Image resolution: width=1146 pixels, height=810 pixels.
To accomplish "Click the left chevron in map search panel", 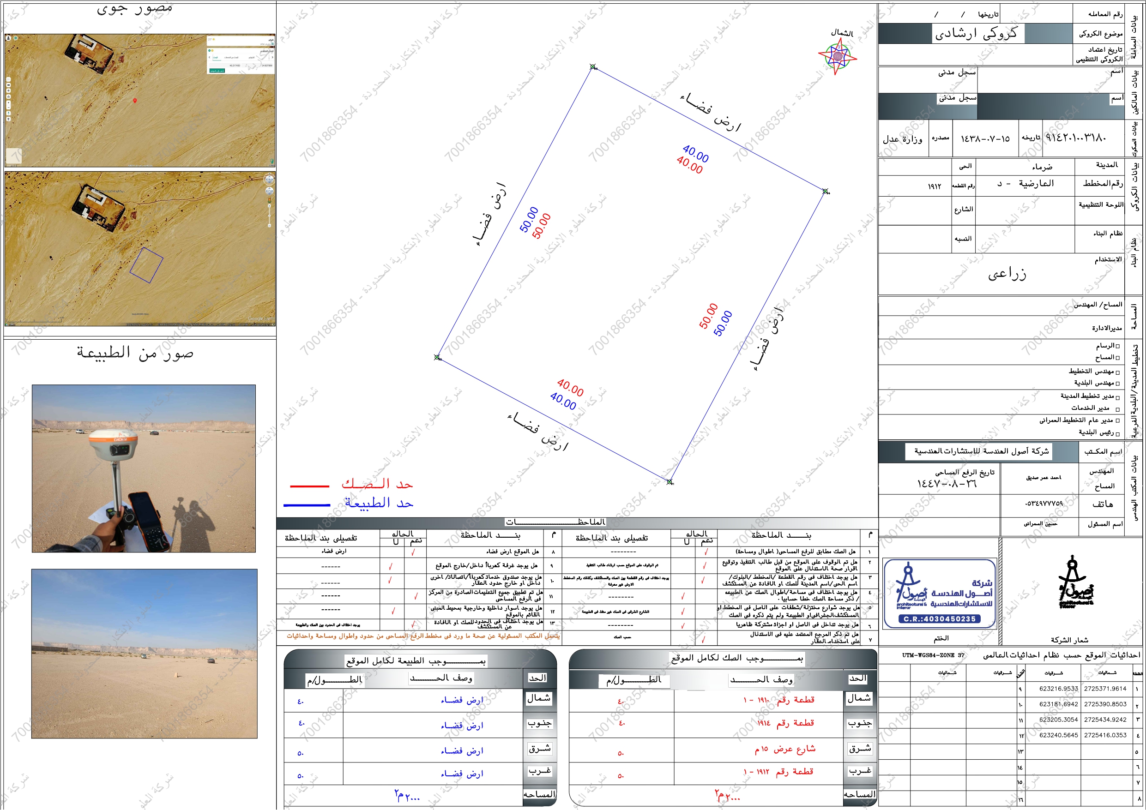I will point(210,57).
